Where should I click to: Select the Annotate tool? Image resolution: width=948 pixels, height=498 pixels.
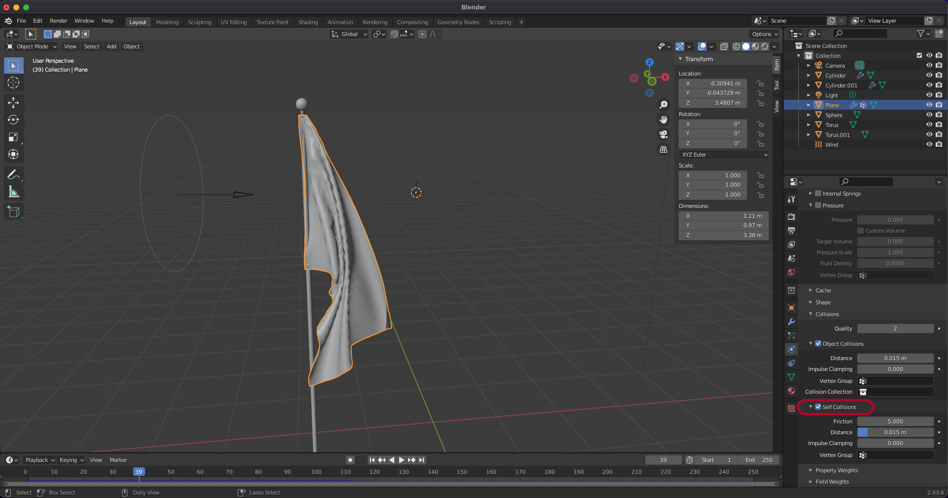click(x=13, y=174)
